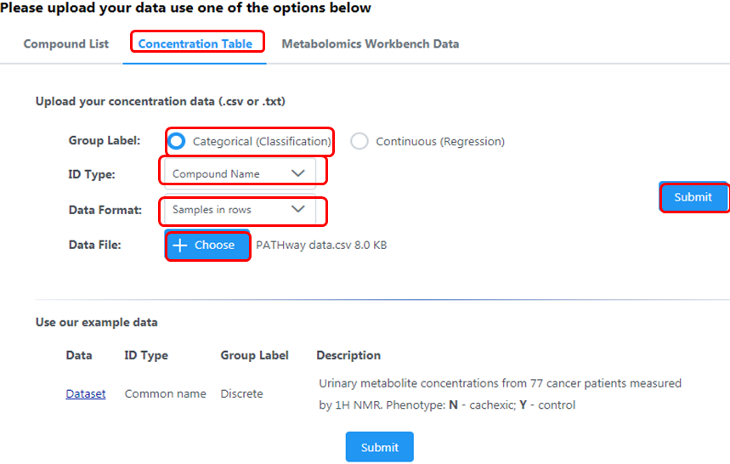Open the Samples in rows dropdown
Viewport: 730px width, 464px height.
pyautogui.click(x=238, y=209)
